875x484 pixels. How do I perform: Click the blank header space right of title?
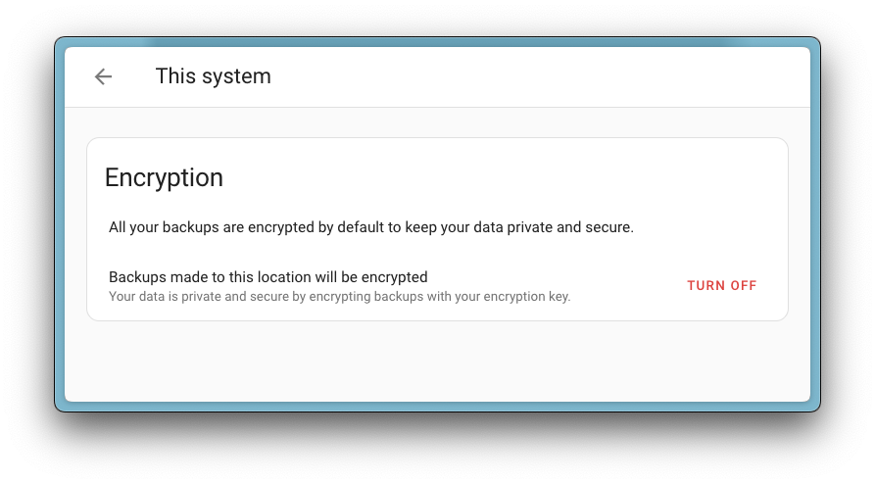[x=539, y=76]
